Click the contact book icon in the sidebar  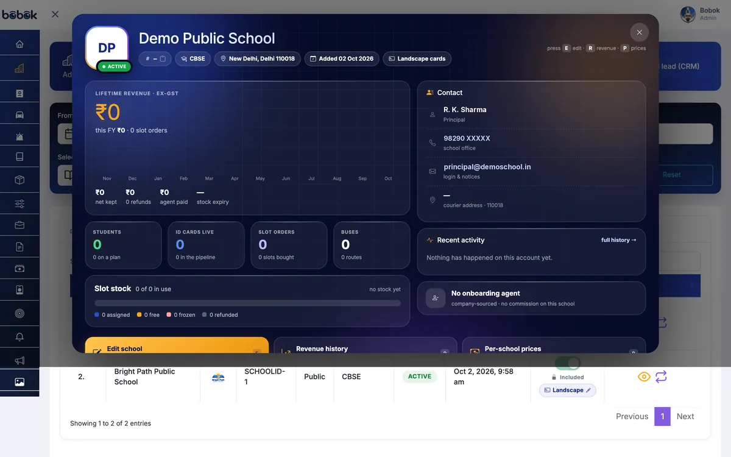click(19, 93)
